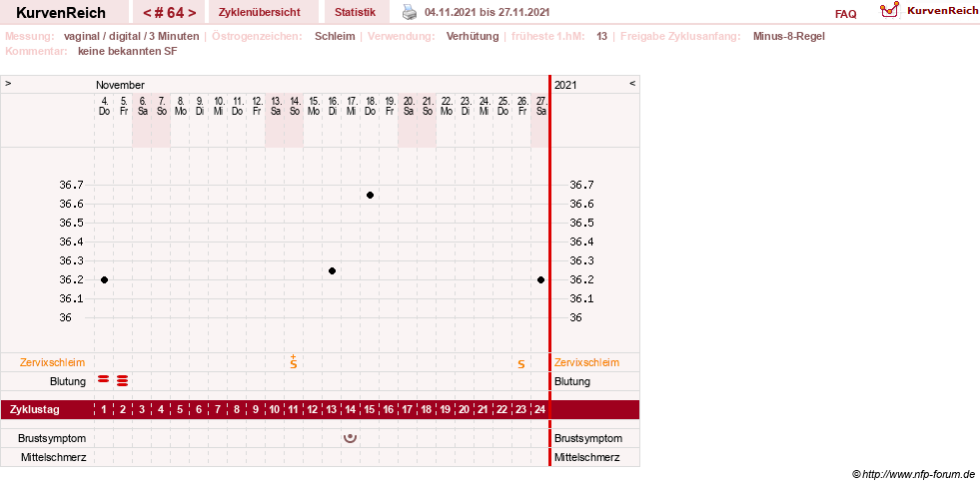
Task: Click the 'Blutung' row label on the left
Action: (68, 381)
